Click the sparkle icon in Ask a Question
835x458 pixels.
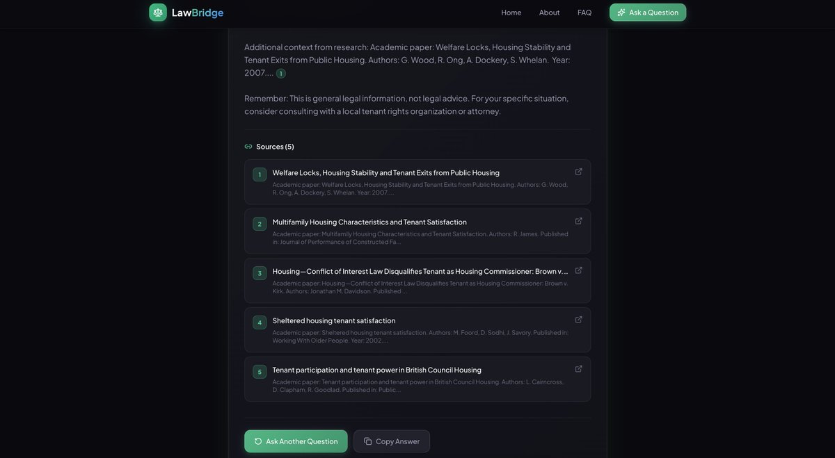tap(621, 13)
